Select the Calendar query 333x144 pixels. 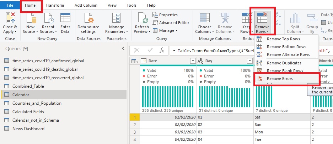(x=64, y=95)
